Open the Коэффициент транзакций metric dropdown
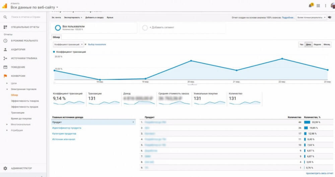 [x=68, y=44]
